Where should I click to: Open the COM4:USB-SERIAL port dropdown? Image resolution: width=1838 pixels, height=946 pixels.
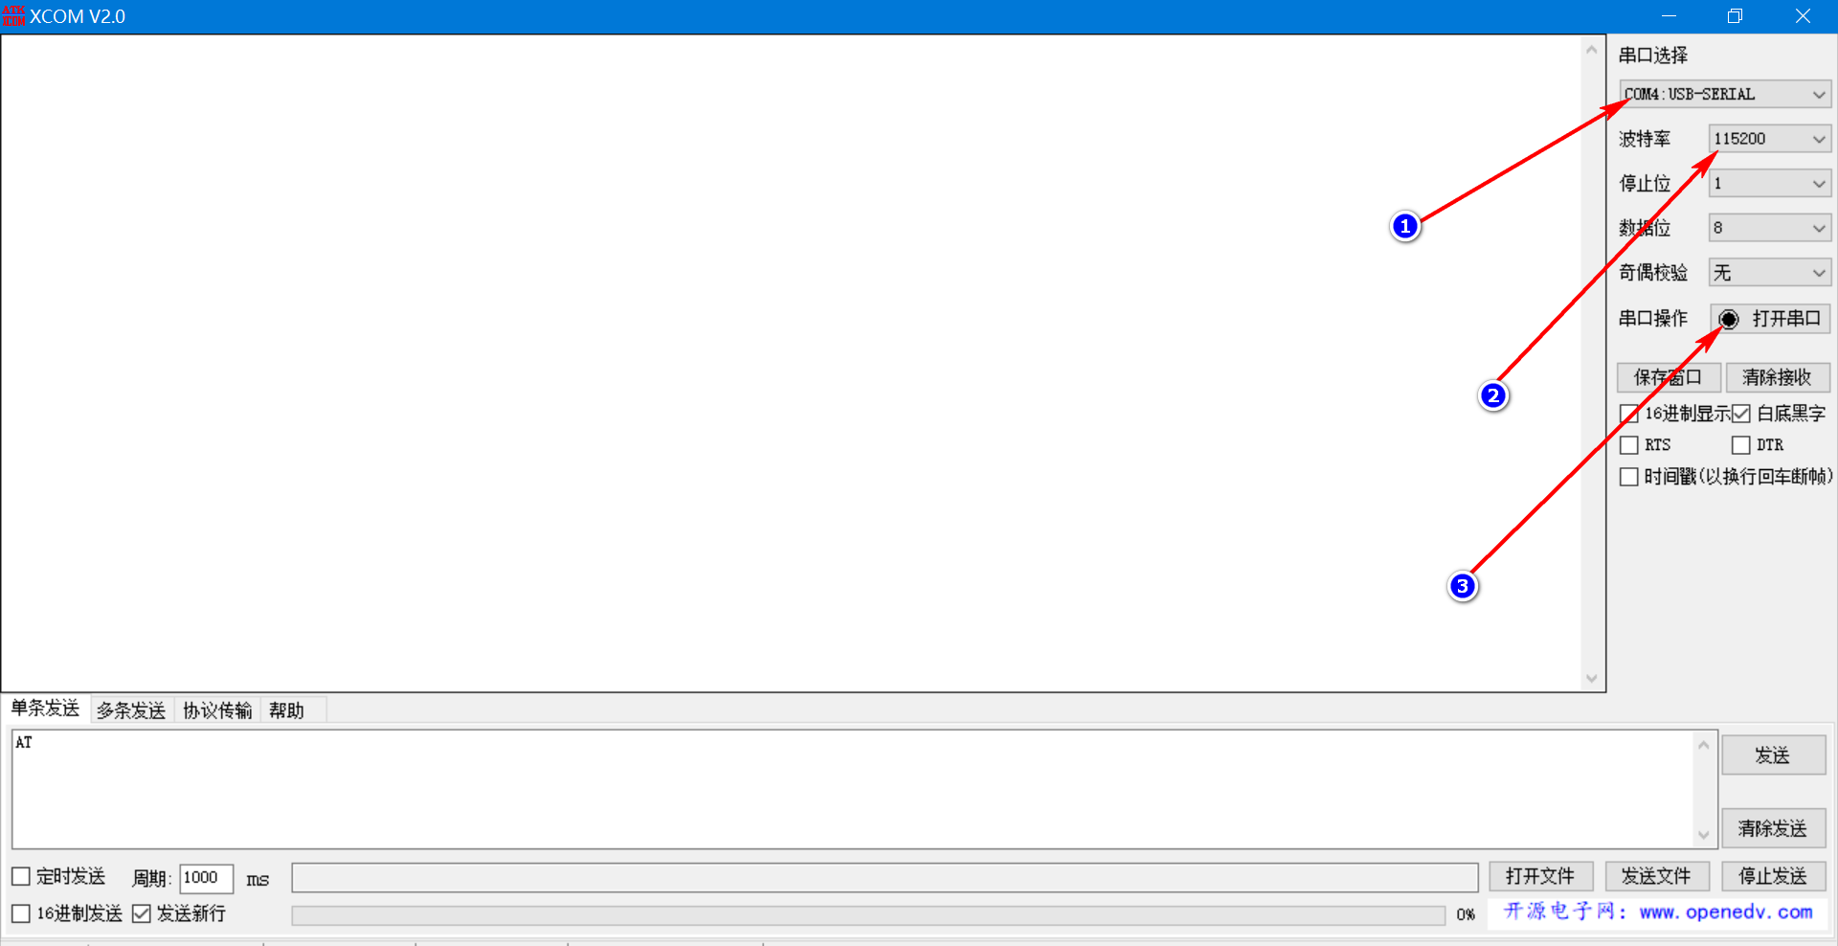click(x=1725, y=94)
